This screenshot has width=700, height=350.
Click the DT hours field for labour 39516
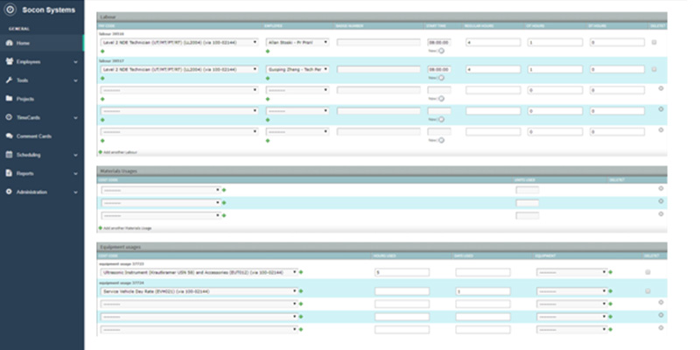(x=617, y=42)
